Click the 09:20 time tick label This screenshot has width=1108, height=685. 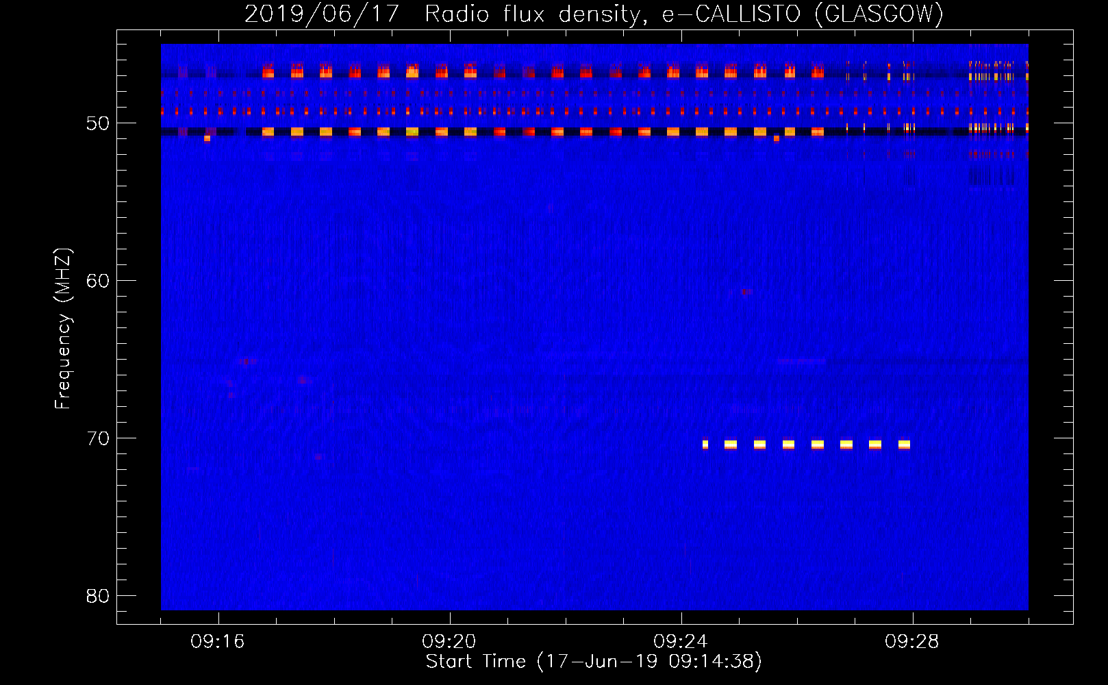pyautogui.click(x=449, y=642)
